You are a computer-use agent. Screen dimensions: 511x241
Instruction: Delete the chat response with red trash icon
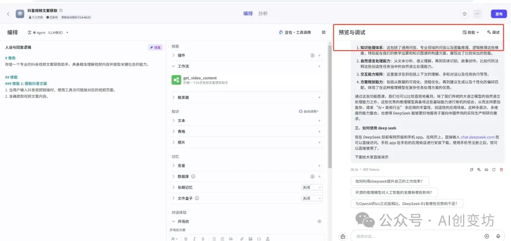pos(502,170)
